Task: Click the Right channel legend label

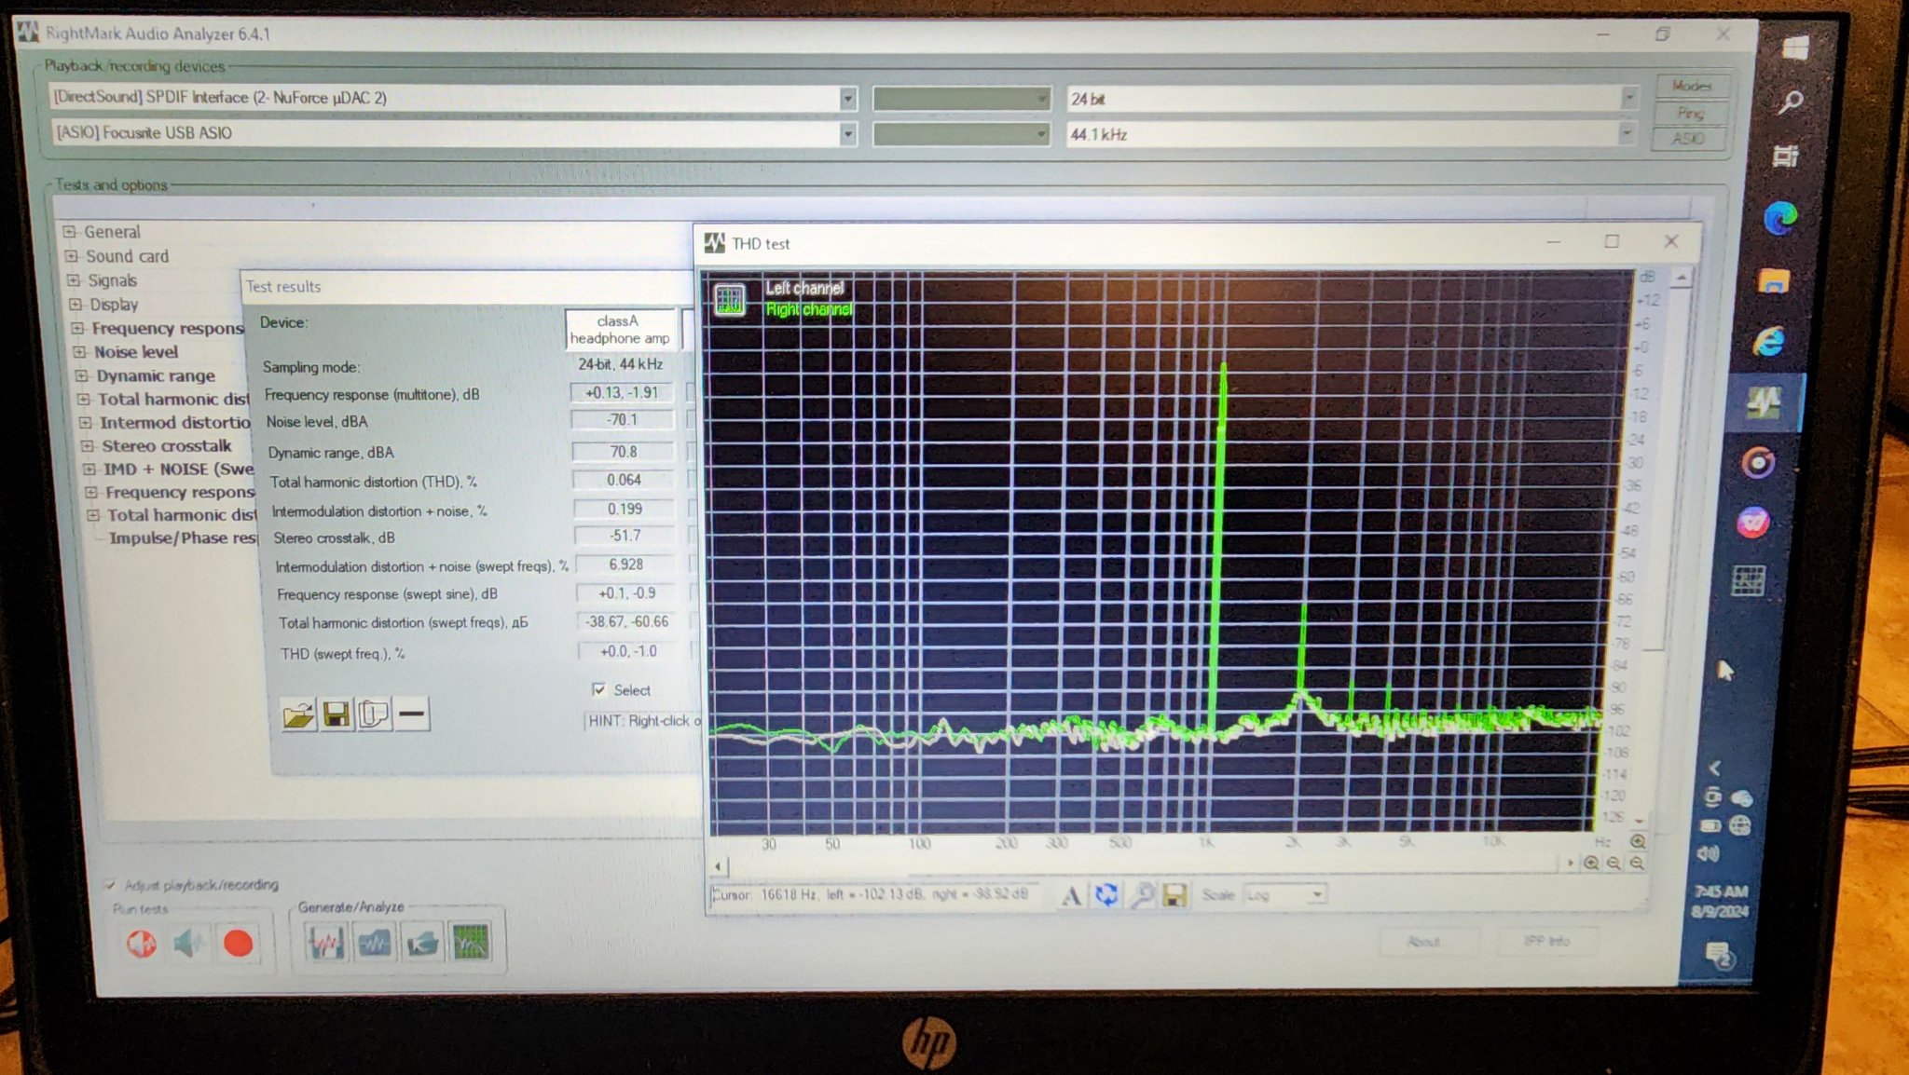Action: click(x=809, y=309)
